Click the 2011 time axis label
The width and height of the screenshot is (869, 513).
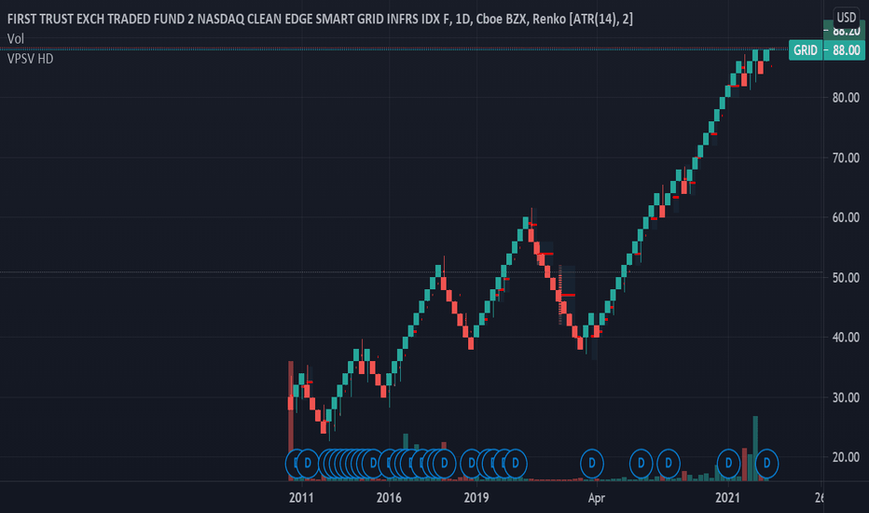tap(301, 497)
